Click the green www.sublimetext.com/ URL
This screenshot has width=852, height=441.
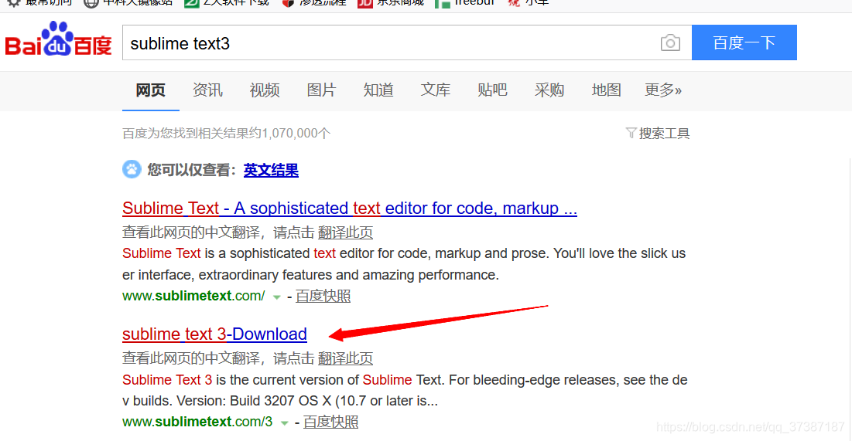(x=193, y=296)
